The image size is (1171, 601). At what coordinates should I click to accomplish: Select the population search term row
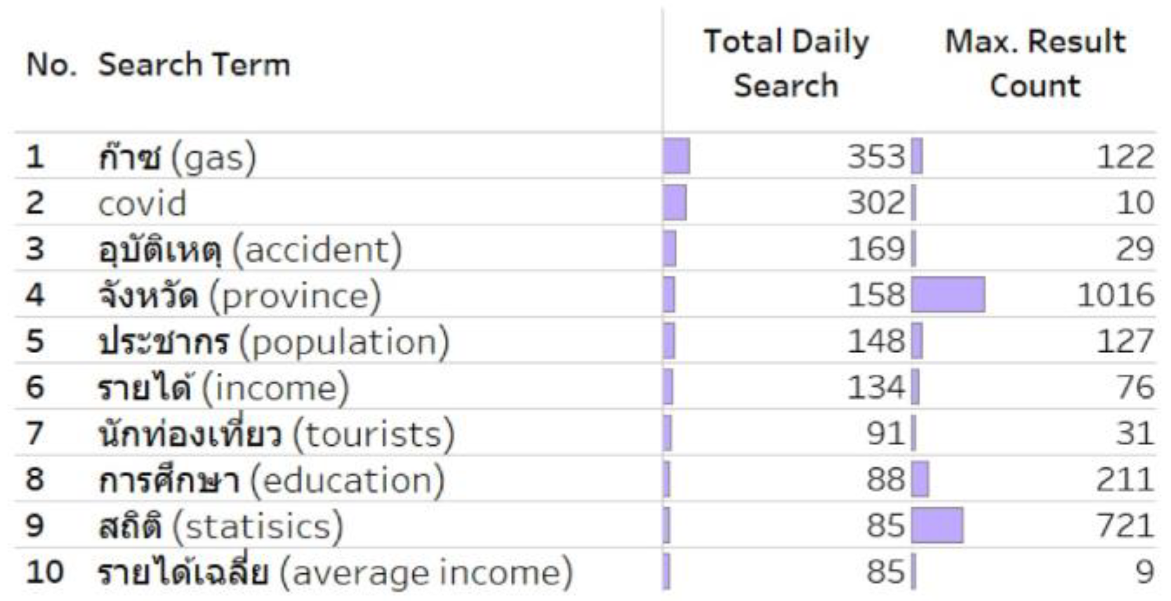273,342
